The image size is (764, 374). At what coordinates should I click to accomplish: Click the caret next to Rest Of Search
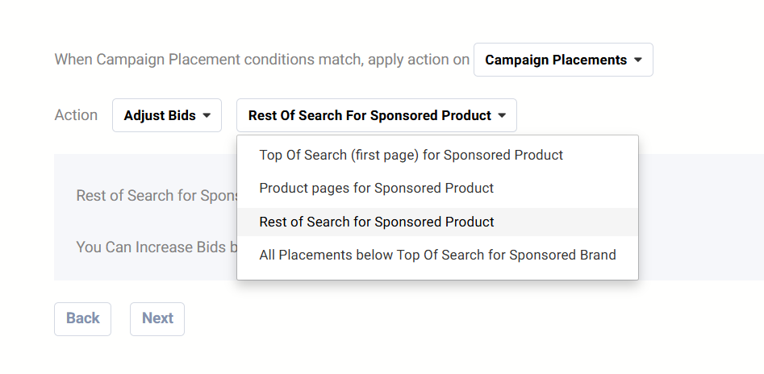(x=502, y=116)
